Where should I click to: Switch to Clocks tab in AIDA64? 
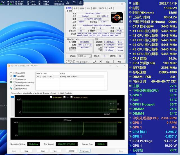53,93
